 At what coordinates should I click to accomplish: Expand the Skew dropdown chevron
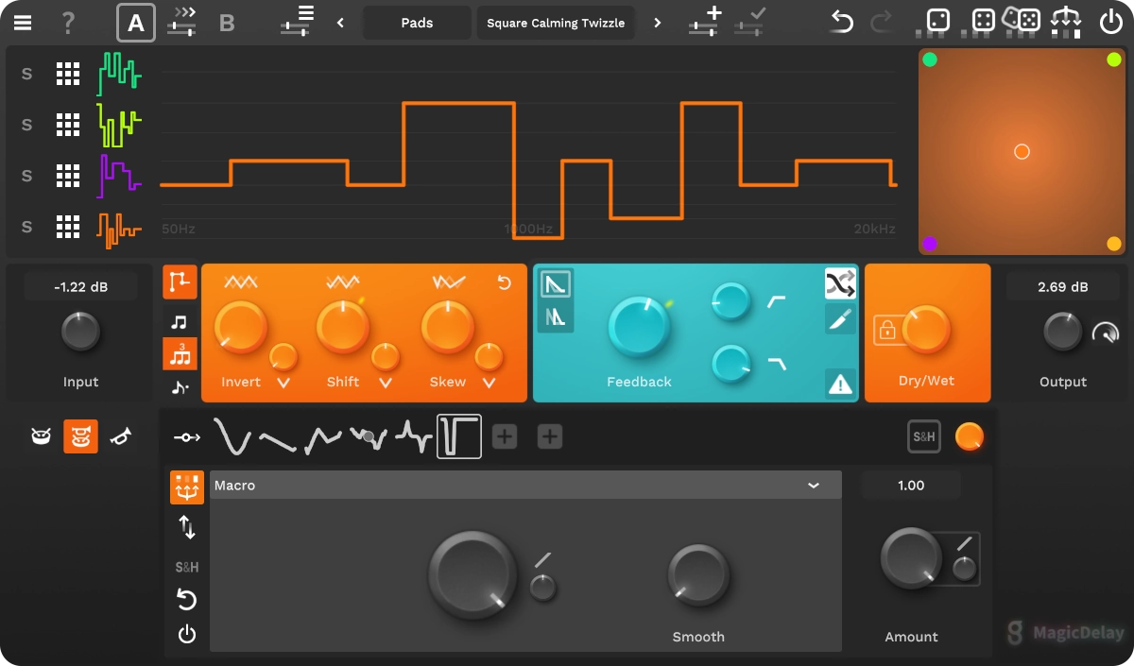point(489,383)
